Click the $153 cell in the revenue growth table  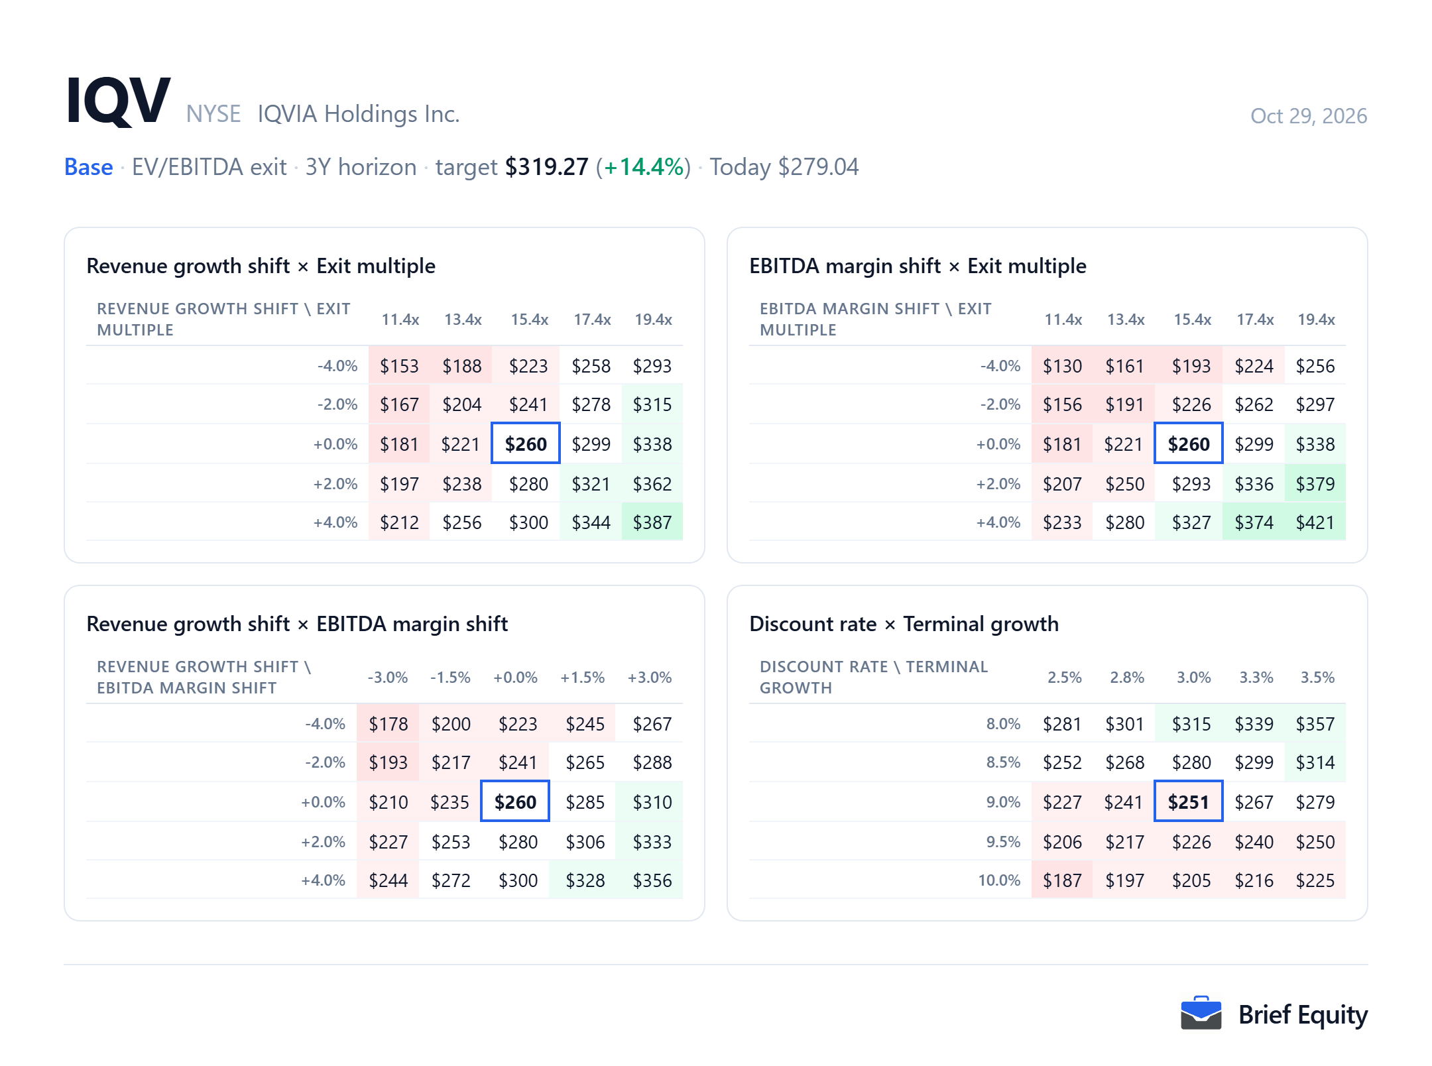point(399,366)
